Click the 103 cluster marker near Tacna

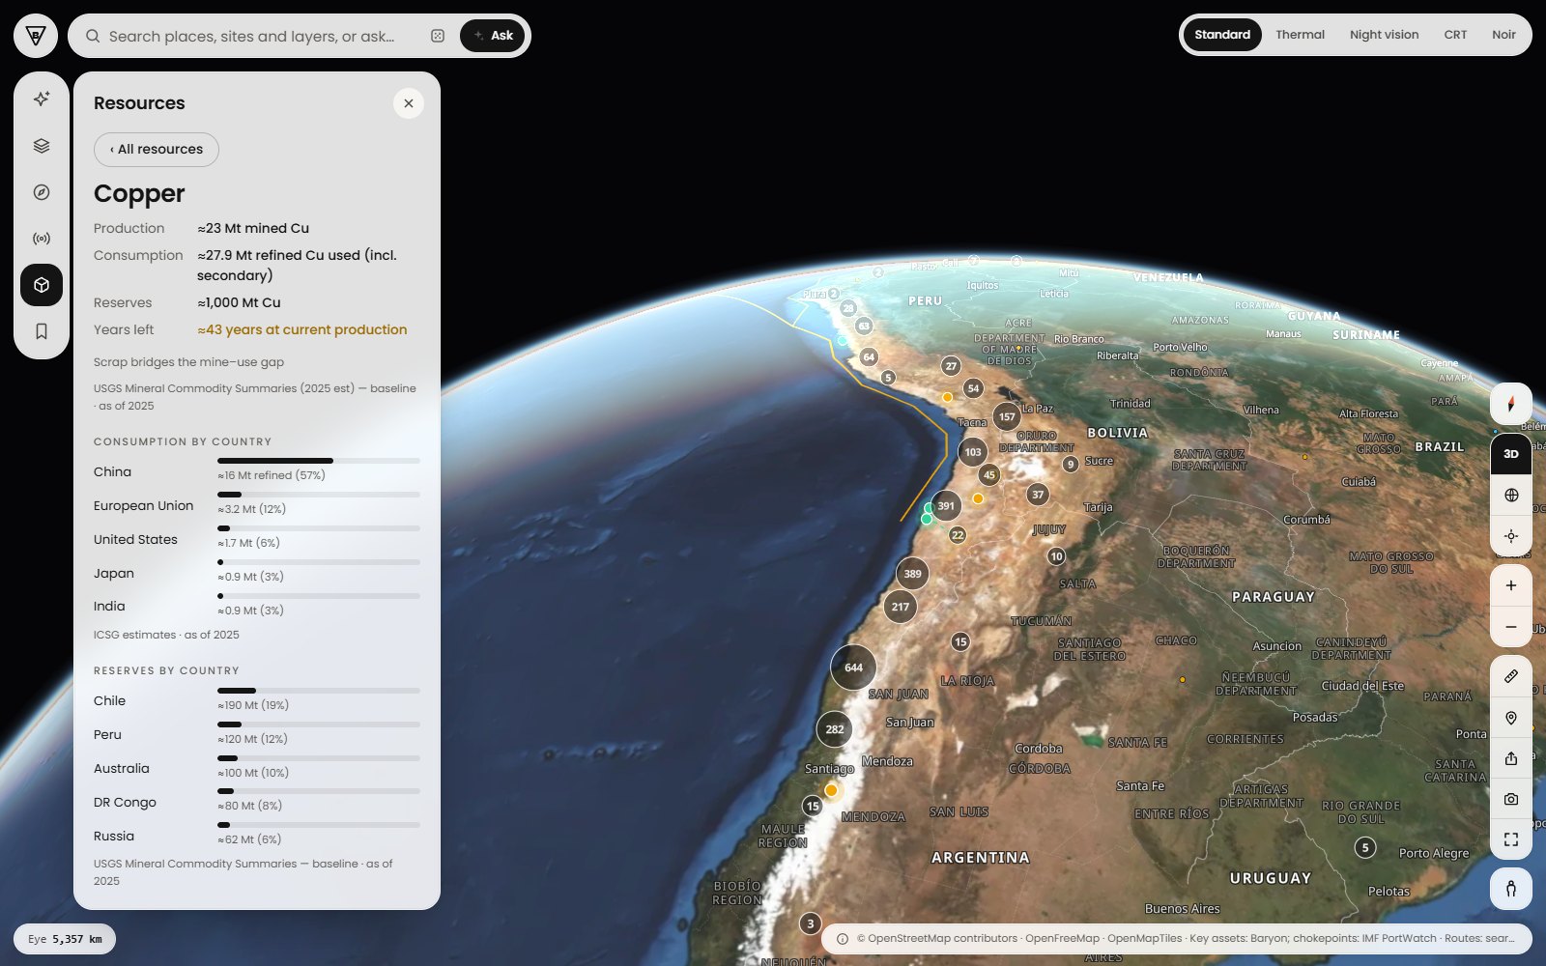click(973, 452)
